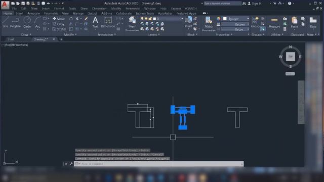
Task: Click the white color swatch beside ByLayer
Action: click(x=225, y=19)
